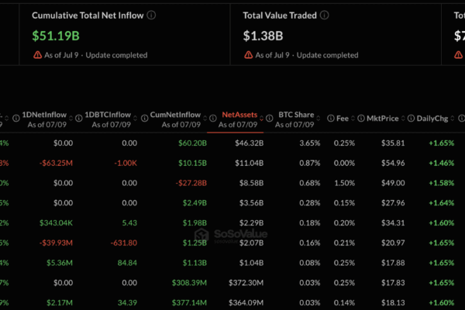
Task: Click the $46.32B net assets row value
Action: click(249, 143)
